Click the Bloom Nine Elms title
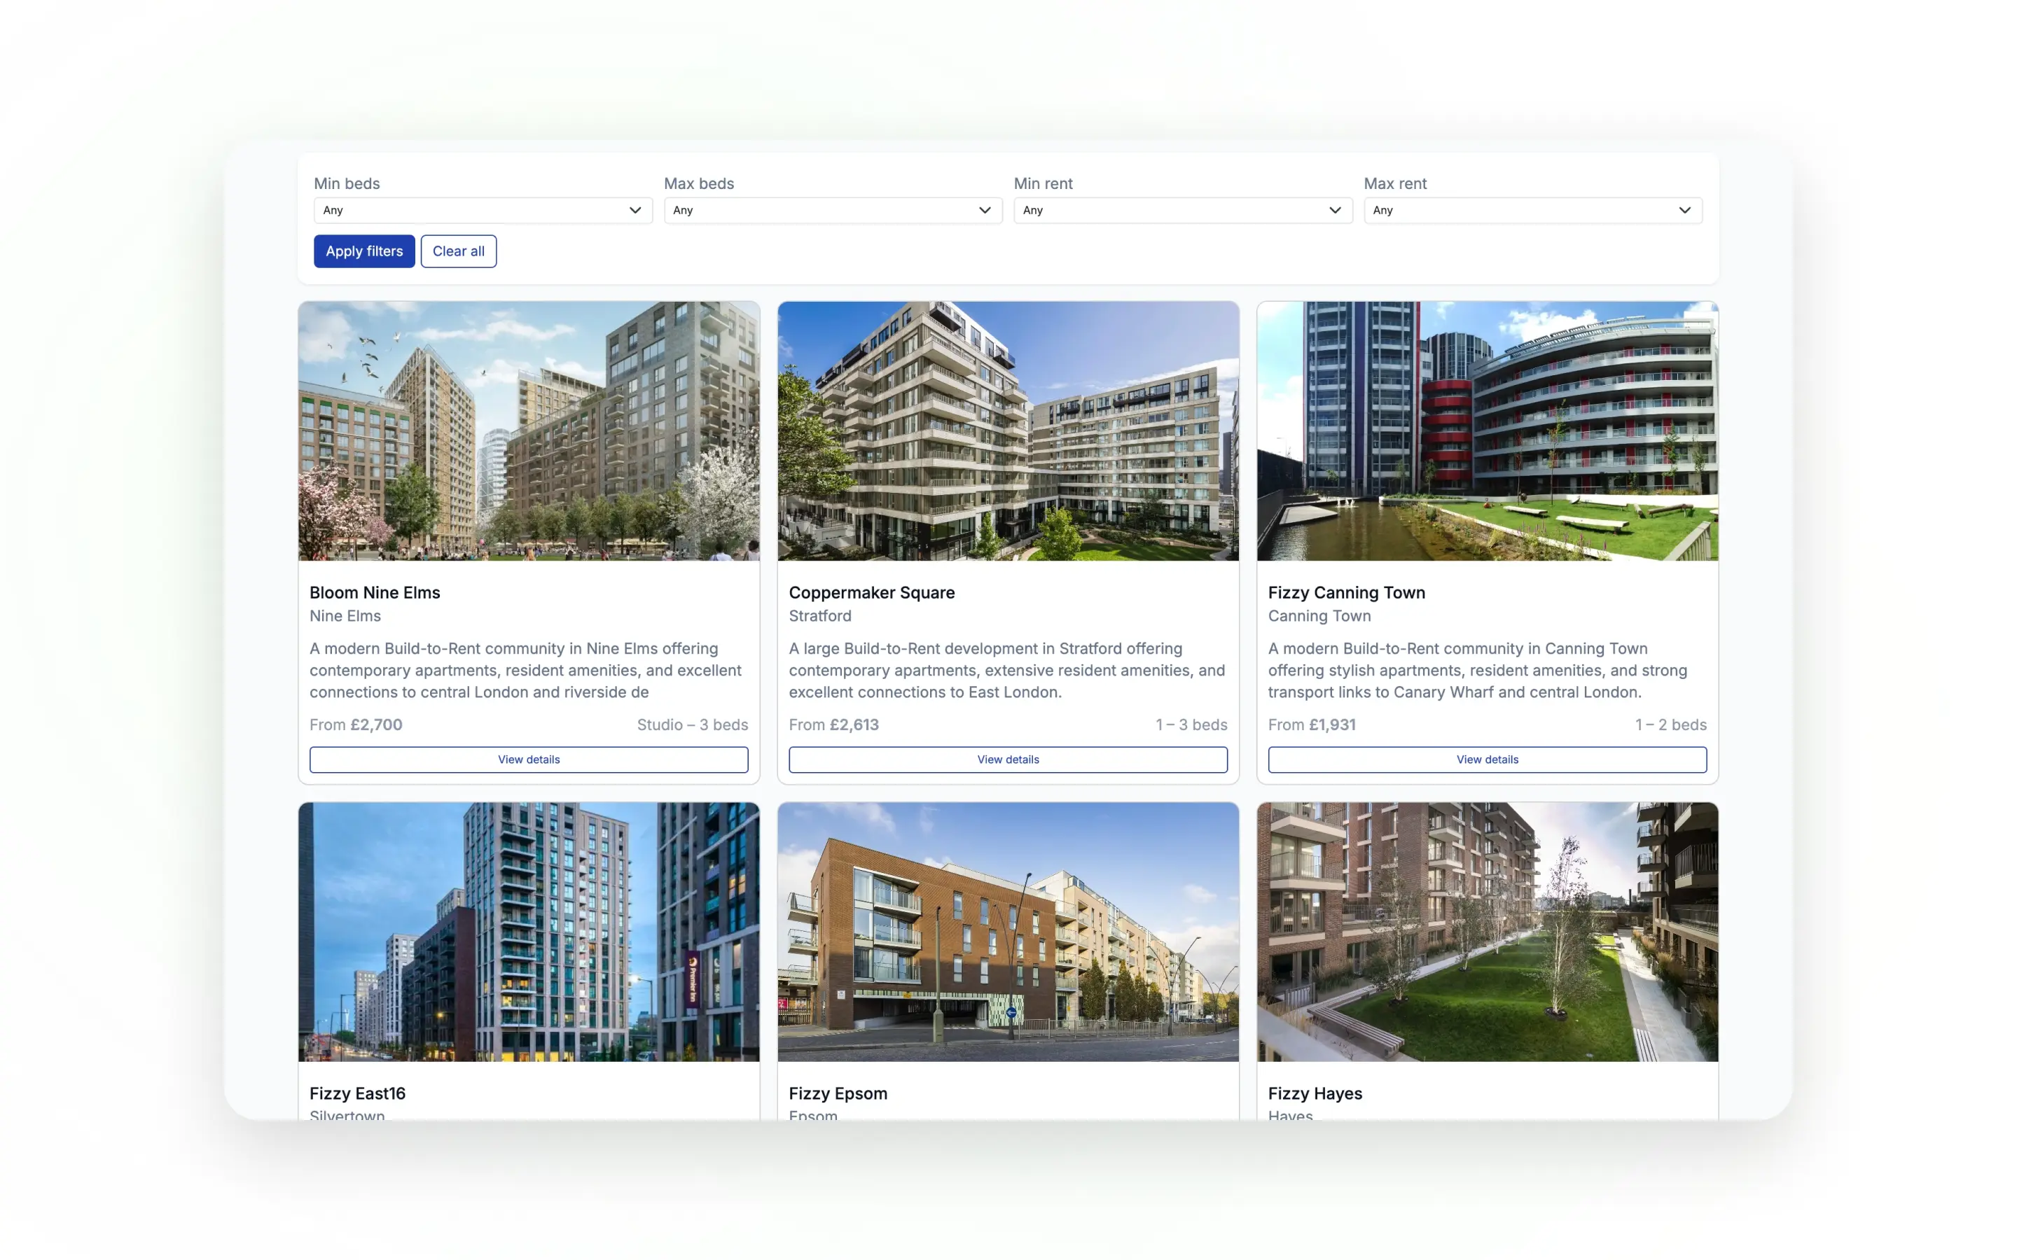 (x=374, y=592)
